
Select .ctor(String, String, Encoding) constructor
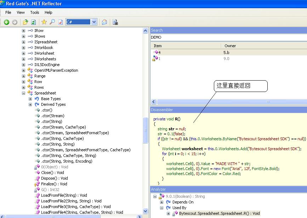[67, 161]
